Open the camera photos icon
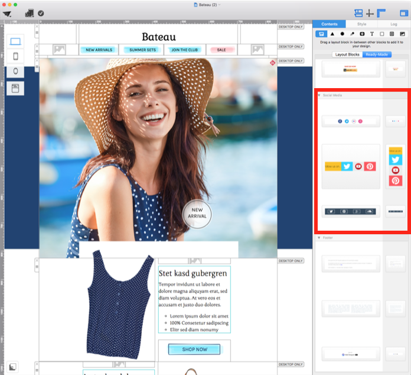The width and height of the screenshot is (411, 375). tap(362, 34)
